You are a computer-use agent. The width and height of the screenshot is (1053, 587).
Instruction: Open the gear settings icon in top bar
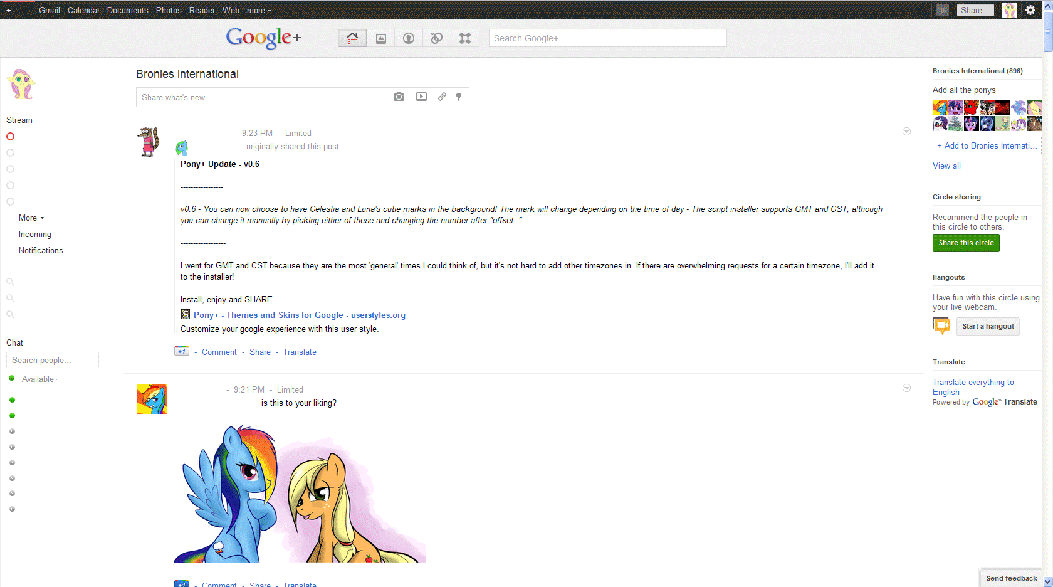(x=1030, y=10)
